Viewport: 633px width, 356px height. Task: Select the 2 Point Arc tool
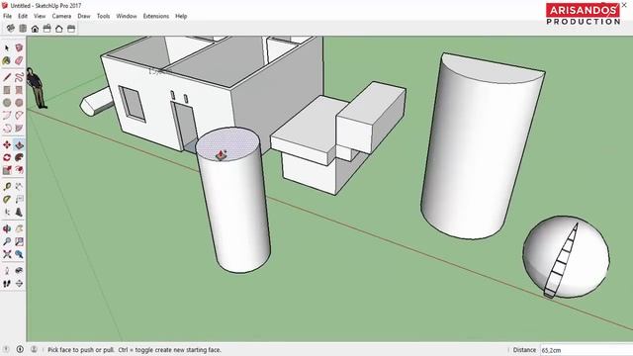19,116
